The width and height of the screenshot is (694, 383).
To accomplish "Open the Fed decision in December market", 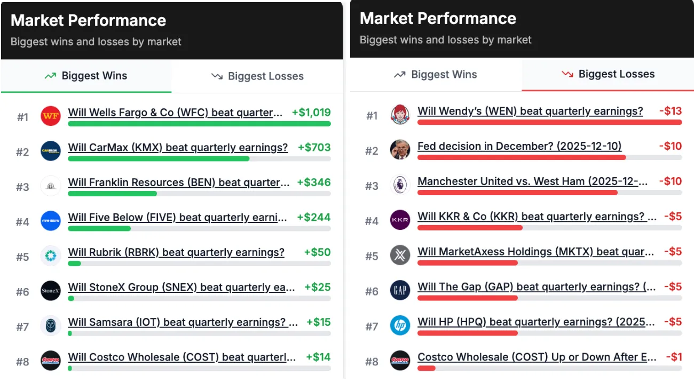I will point(519,146).
